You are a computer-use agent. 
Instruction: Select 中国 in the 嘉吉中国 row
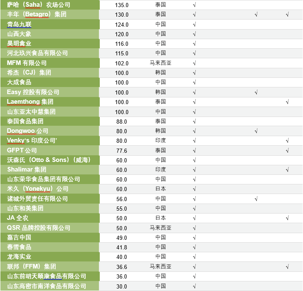(x=160, y=237)
